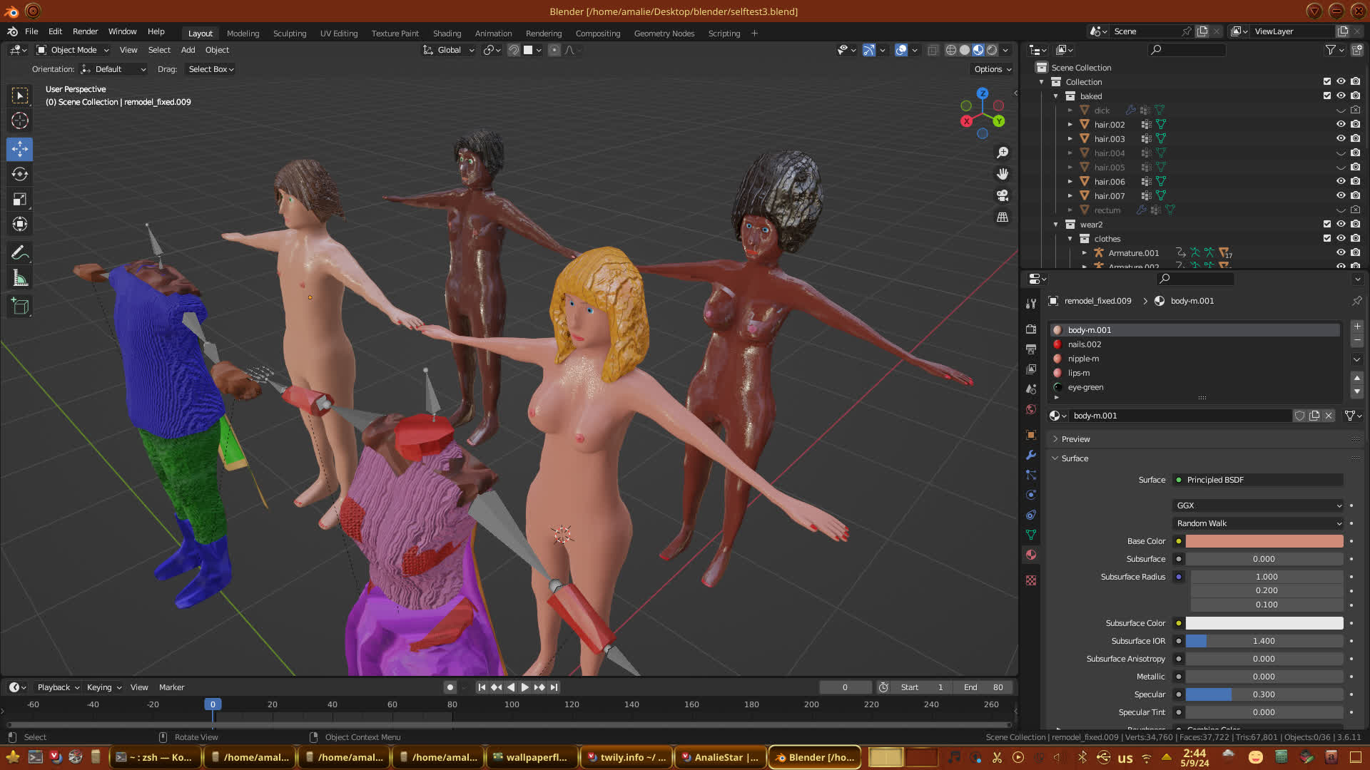Expand the Preview panel

[1075, 439]
